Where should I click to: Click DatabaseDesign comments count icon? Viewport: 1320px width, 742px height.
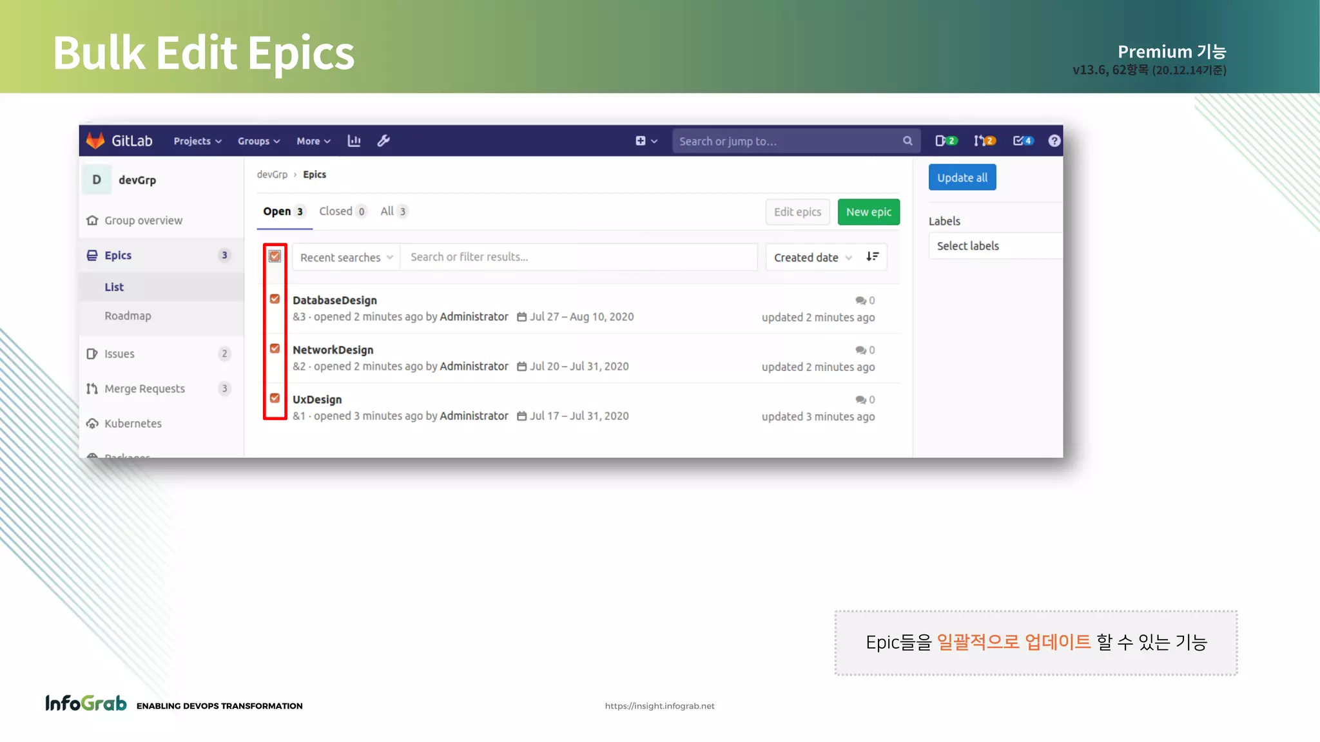pos(860,300)
